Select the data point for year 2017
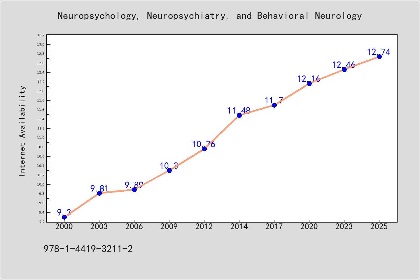Image resolution: width=420 pixels, height=280 pixels. (274, 105)
